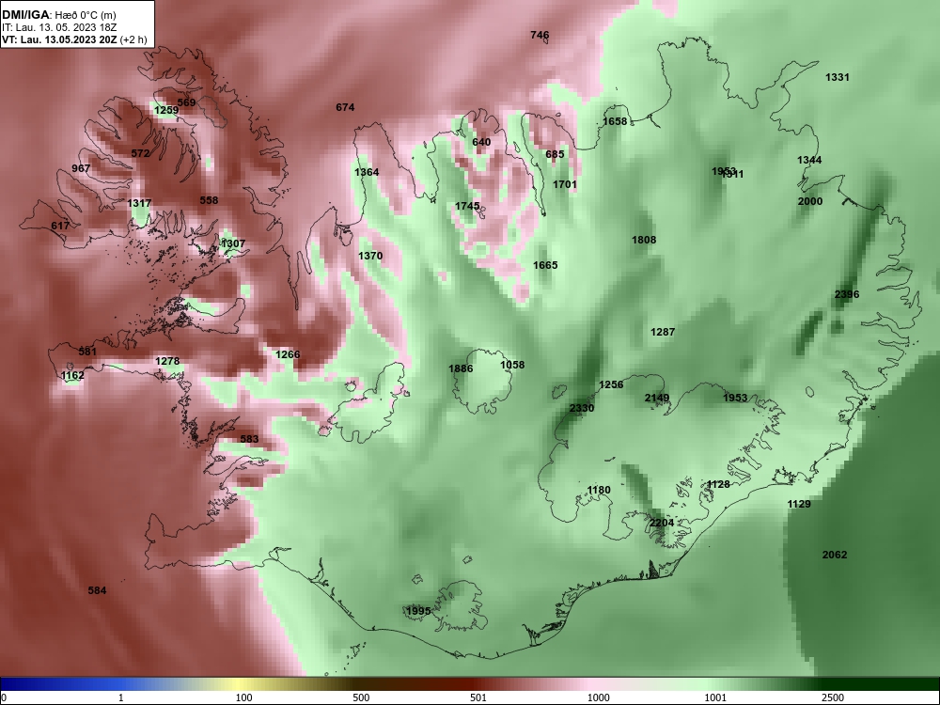Click the 1317 height label

tap(139, 203)
